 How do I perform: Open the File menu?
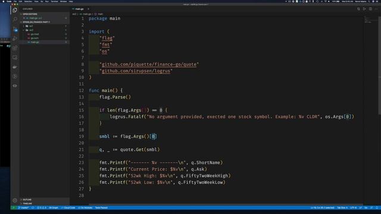coord(15,1)
